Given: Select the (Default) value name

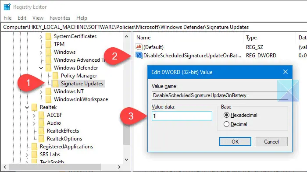Looking at the screenshot, I should click(153, 47).
